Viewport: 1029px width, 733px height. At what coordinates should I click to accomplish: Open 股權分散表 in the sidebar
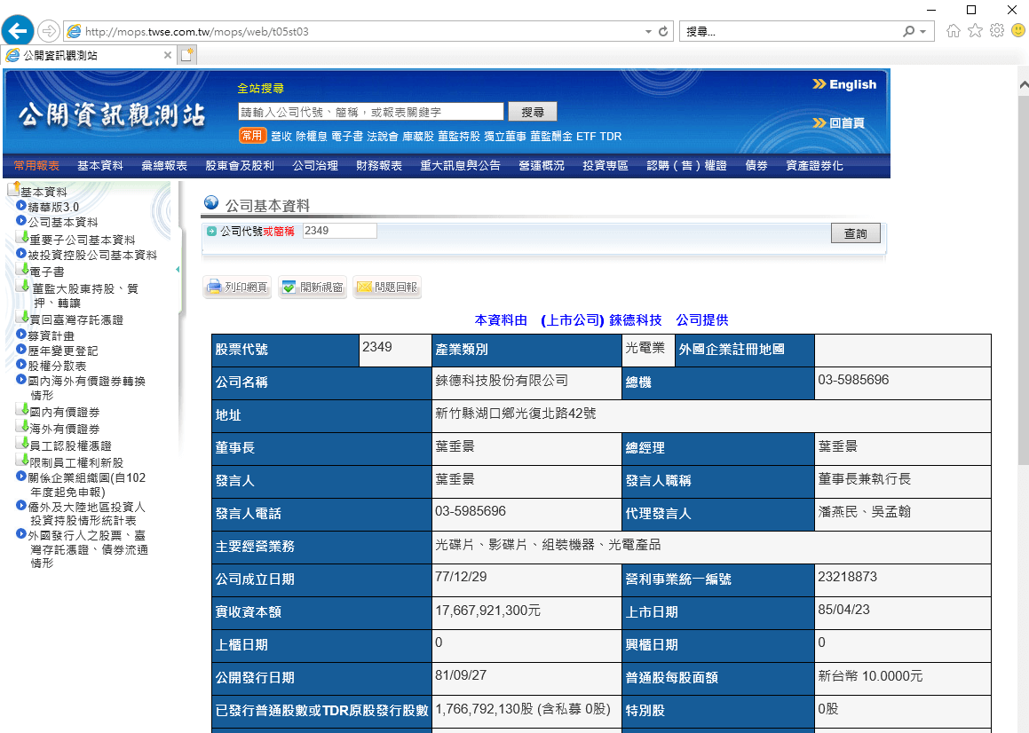coord(57,366)
